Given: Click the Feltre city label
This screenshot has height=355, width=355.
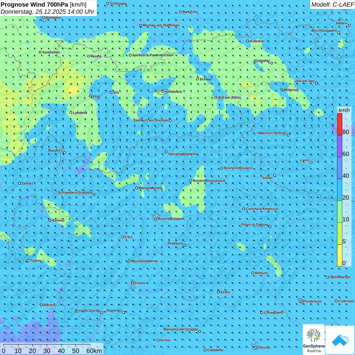Looking at the screenshot, I should point(225,292).
